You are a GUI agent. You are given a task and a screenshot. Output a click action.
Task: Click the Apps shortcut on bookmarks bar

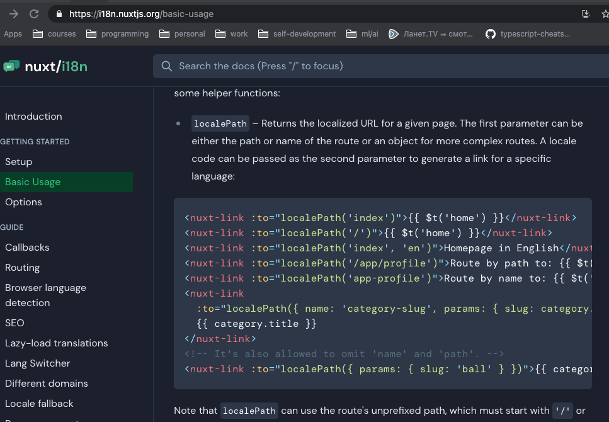13,34
